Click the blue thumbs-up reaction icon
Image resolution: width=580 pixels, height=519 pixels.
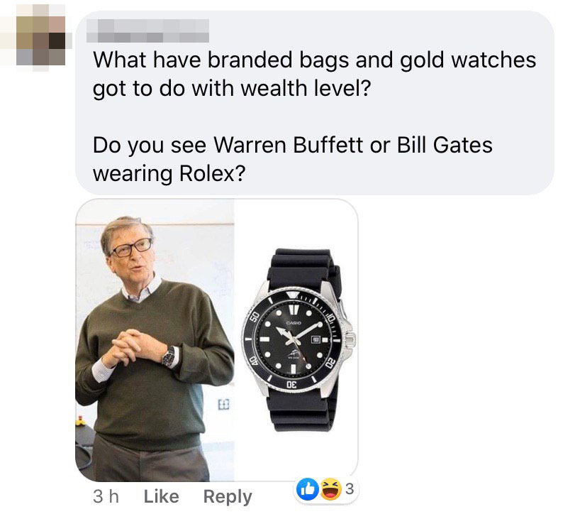click(x=308, y=489)
